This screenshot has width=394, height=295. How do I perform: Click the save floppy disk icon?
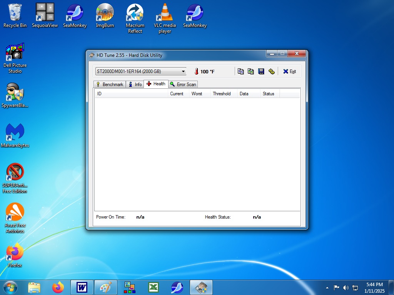261,71
